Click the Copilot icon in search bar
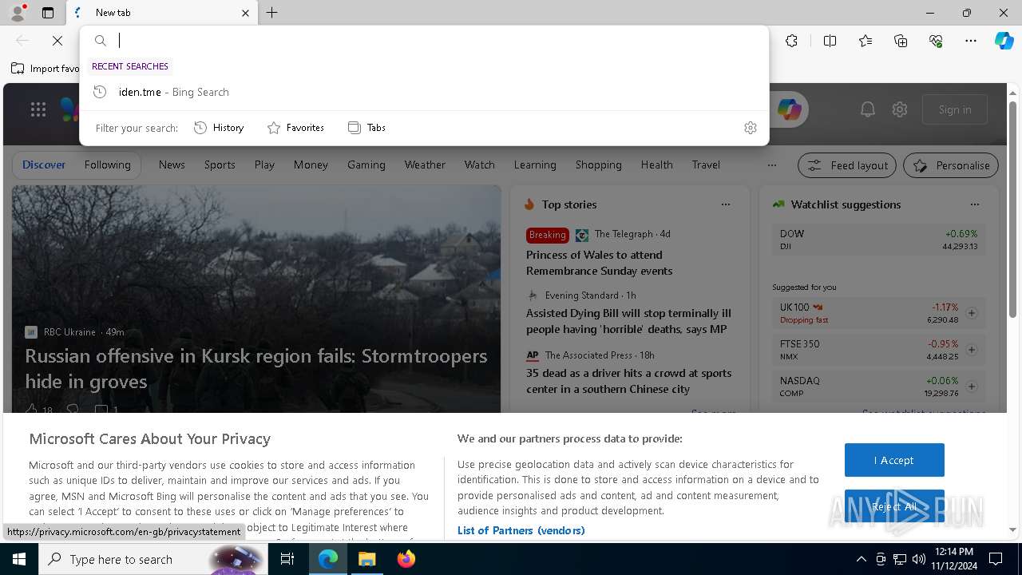The width and height of the screenshot is (1022, 575). click(789, 109)
